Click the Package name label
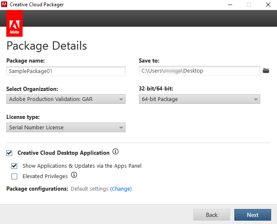 (x=26, y=60)
